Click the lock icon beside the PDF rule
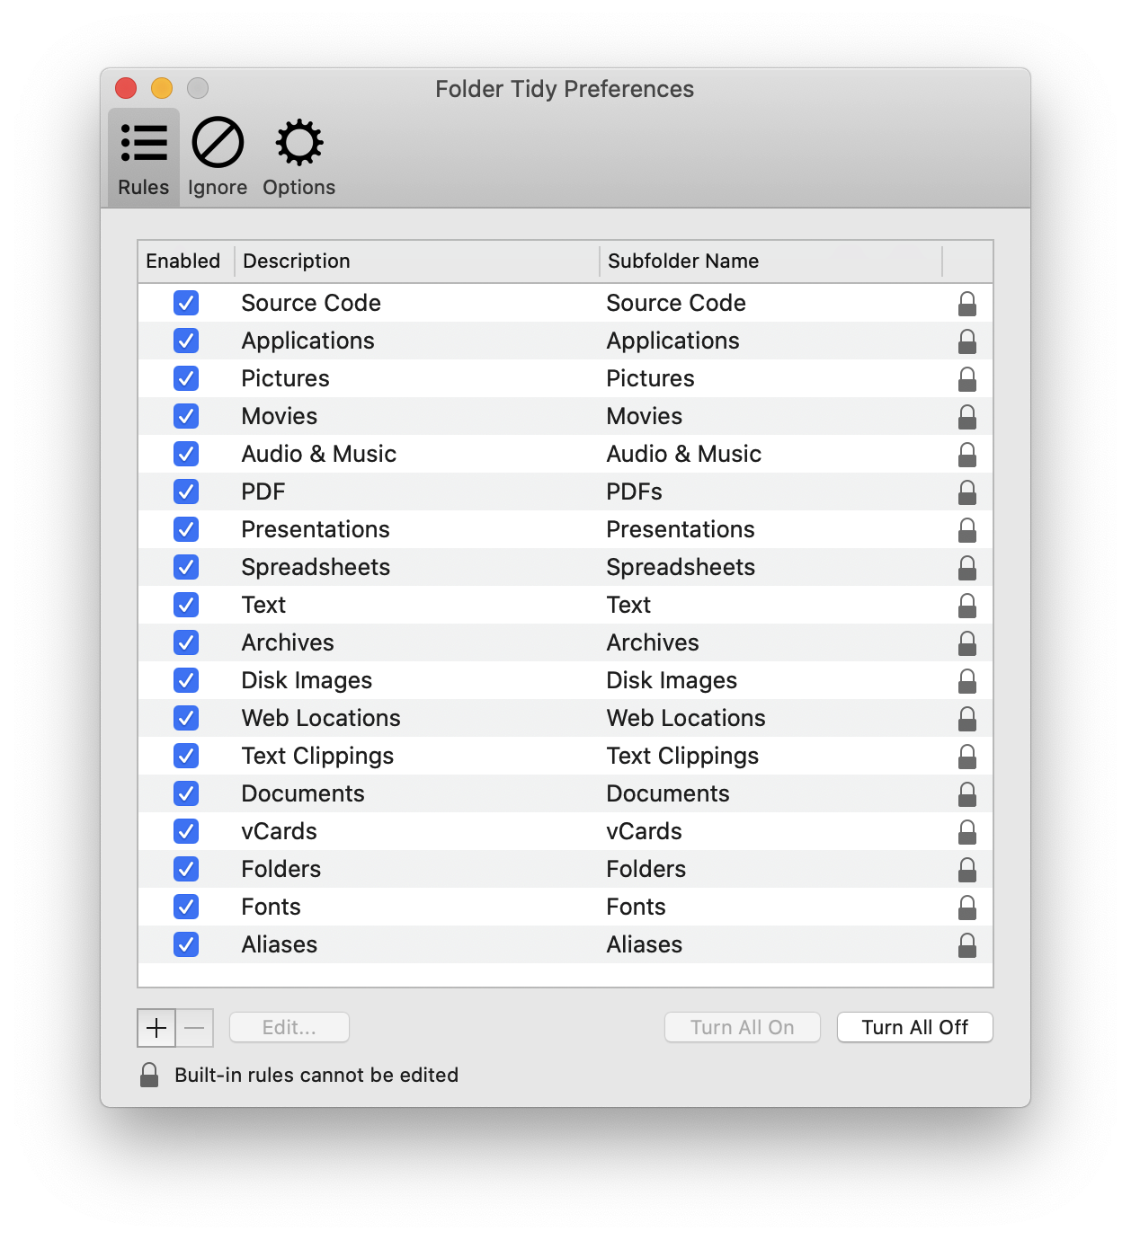Screen dimensions: 1131x1240 point(967,492)
